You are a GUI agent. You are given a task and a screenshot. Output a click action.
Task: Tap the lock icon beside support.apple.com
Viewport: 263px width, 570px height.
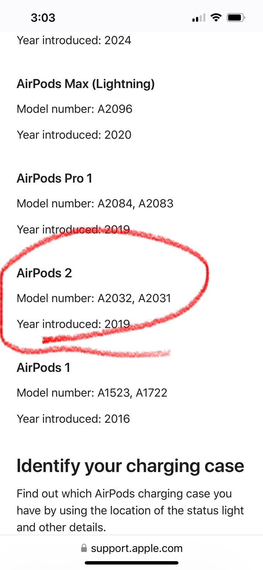pyautogui.click(x=84, y=548)
